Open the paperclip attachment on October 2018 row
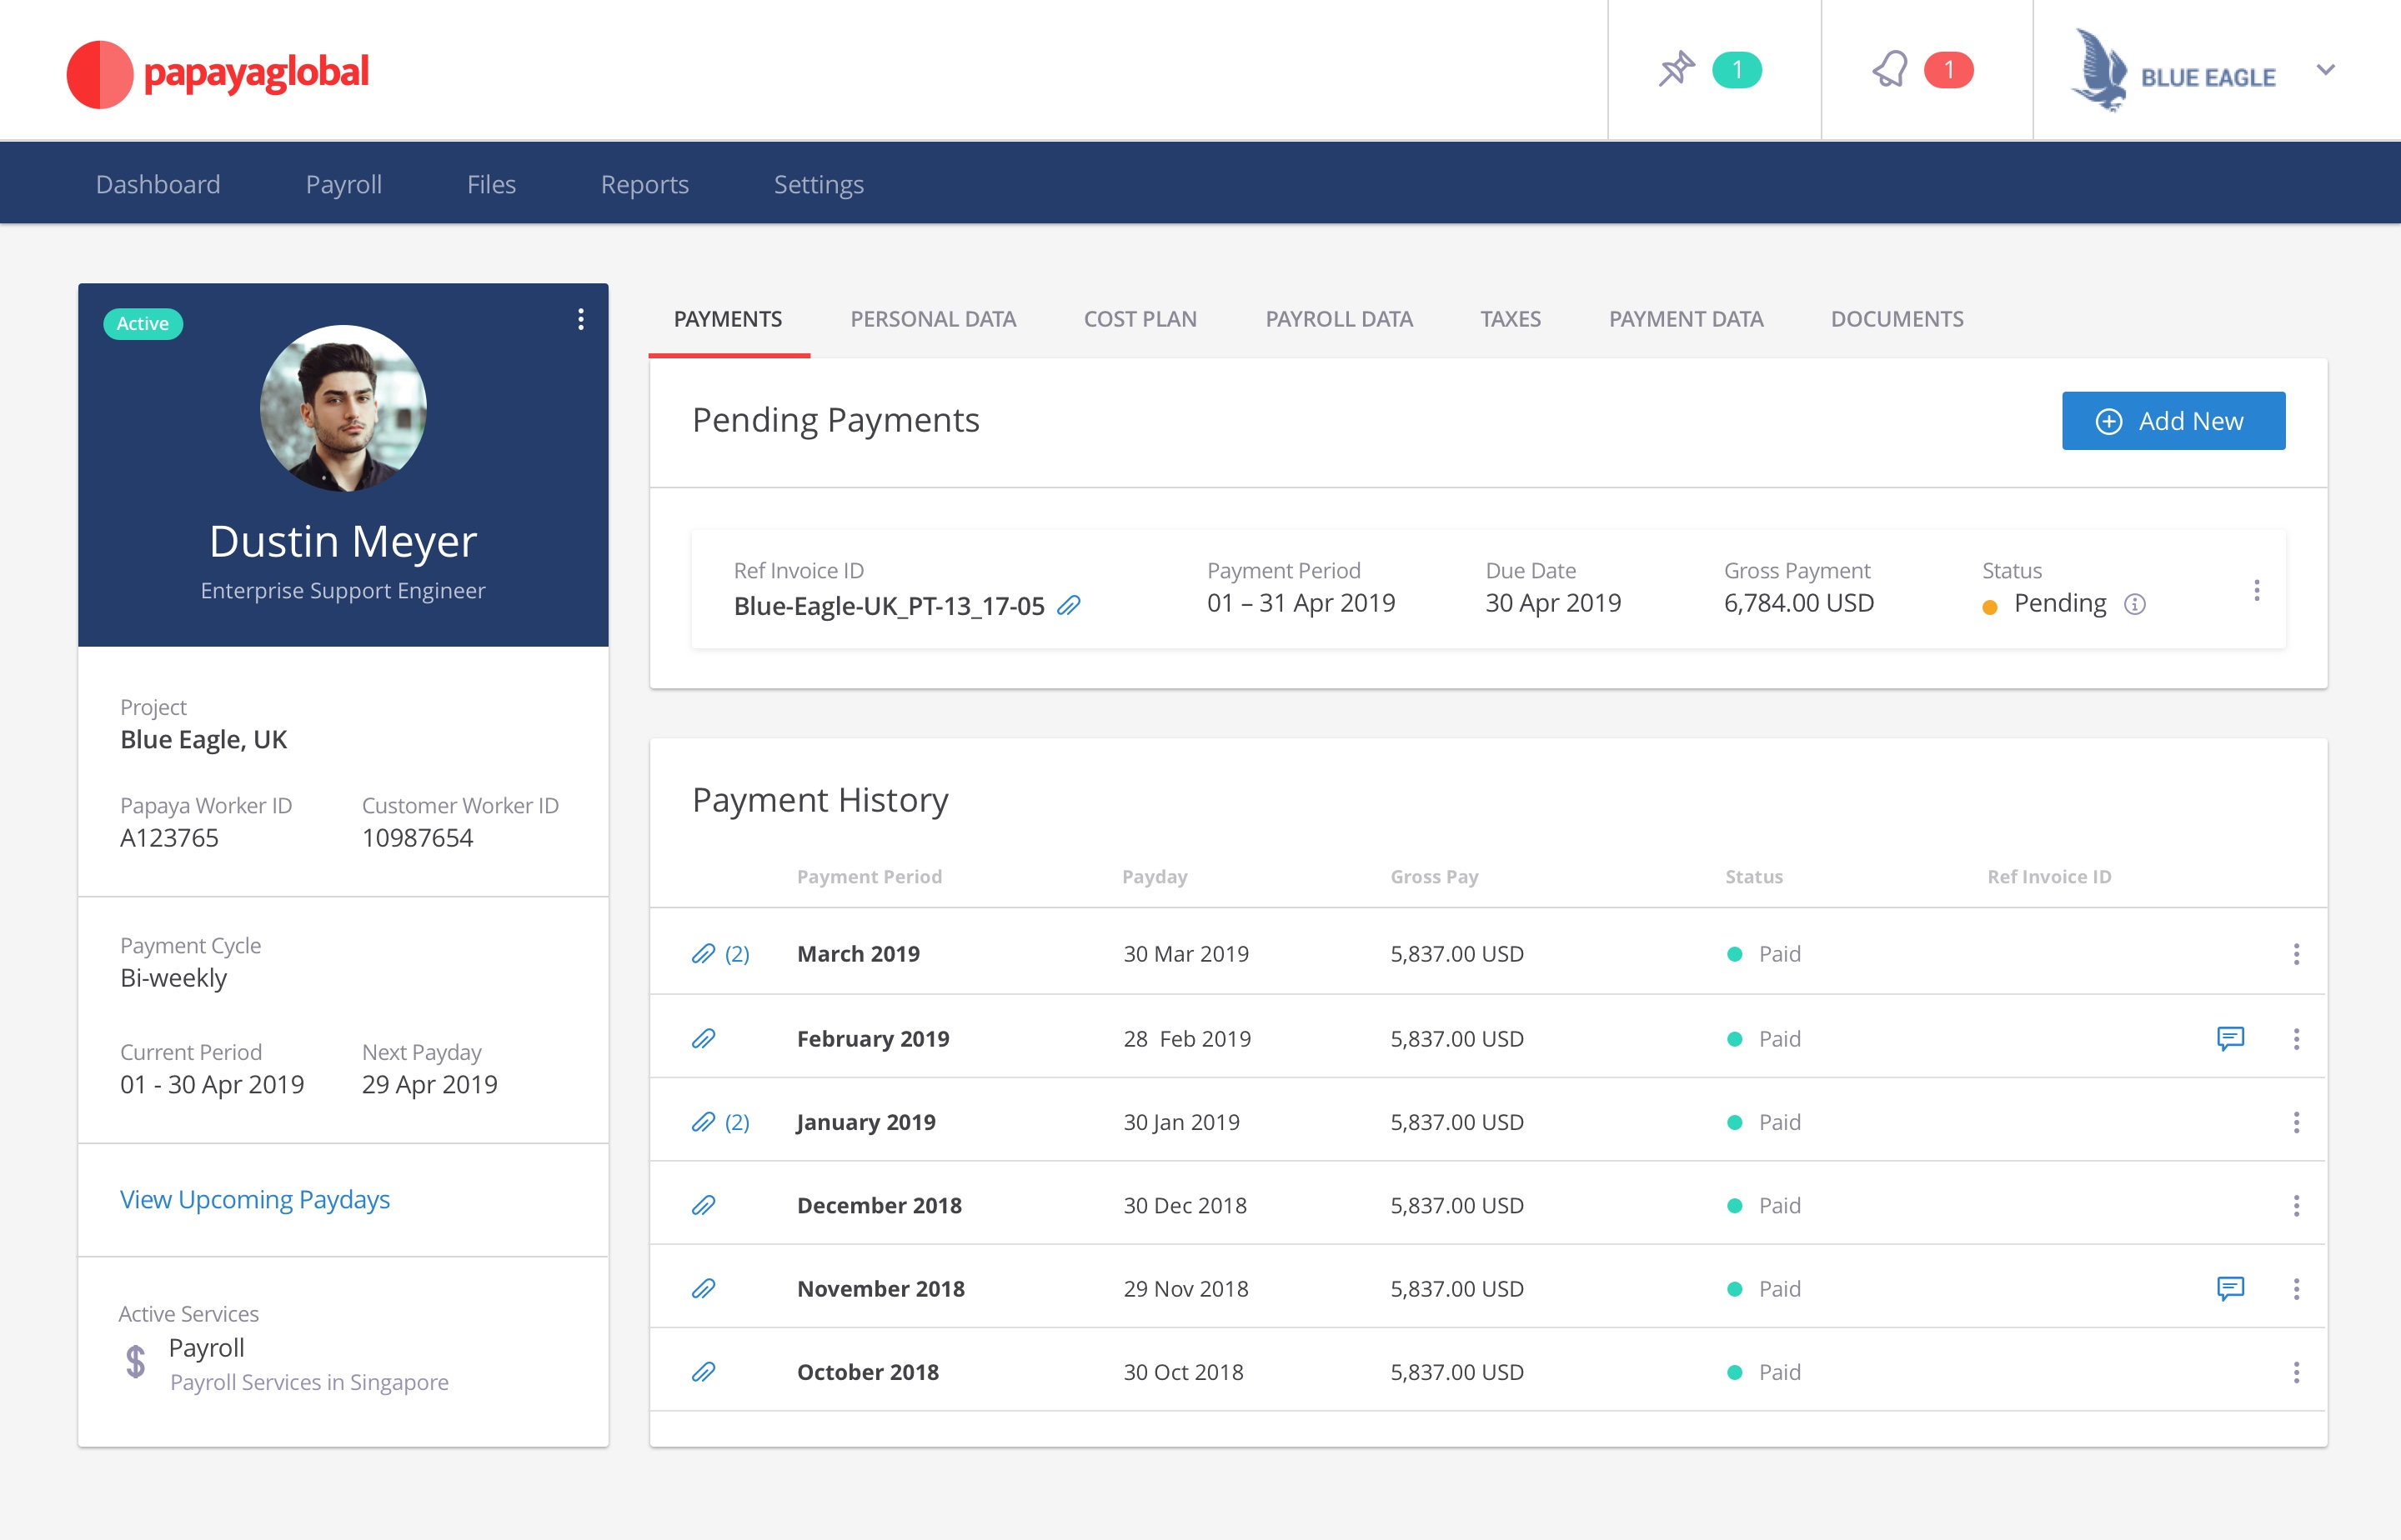This screenshot has height=1540, width=2401. (x=704, y=1371)
